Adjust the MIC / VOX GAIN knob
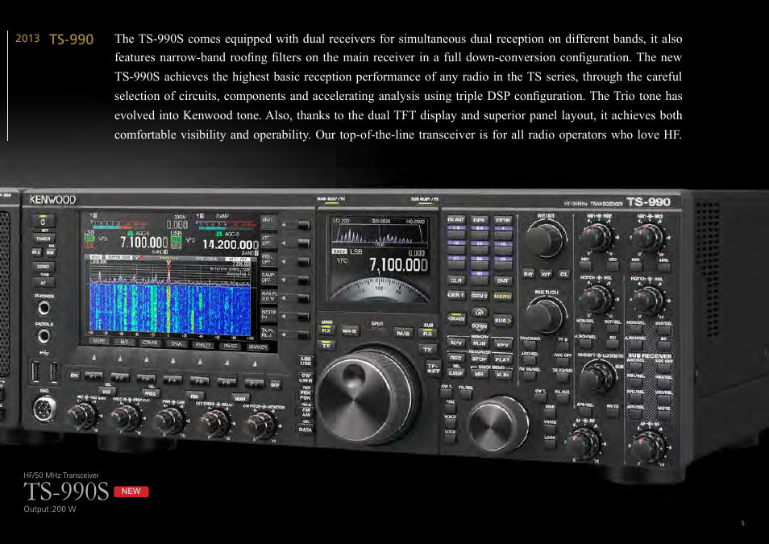 (x=82, y=415)
